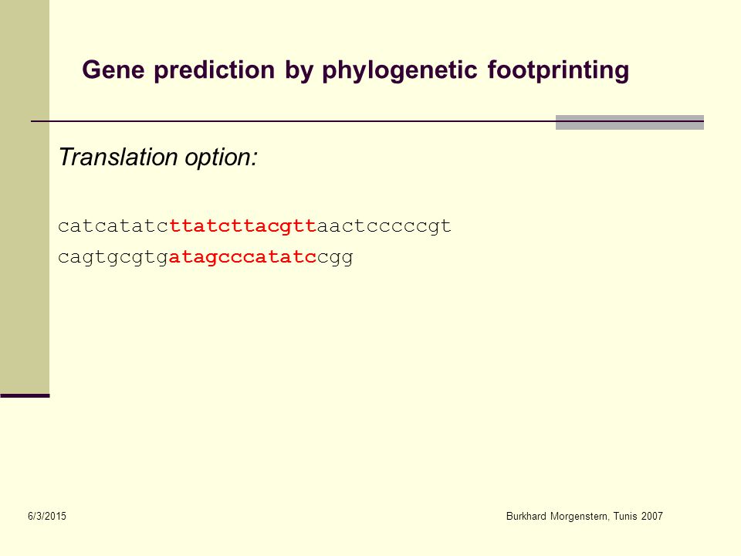The image size is (741, 556).
Task: Click the word 'footprinting' in the title
Action: click(x=558, y=70)
